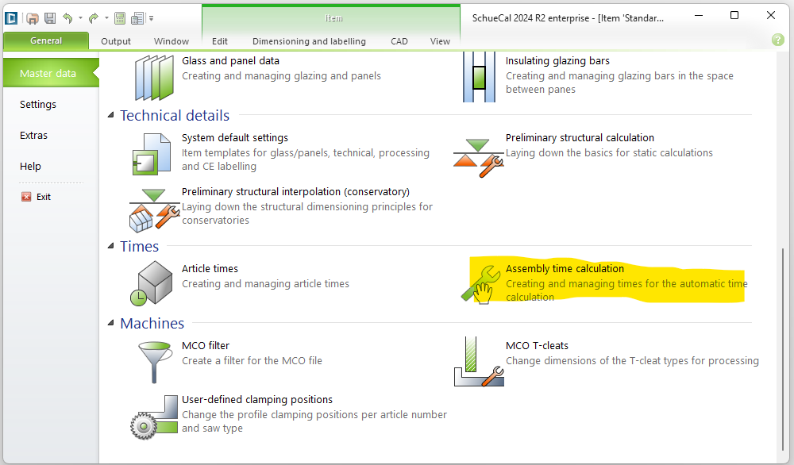Viewport: 794px width, 465px height.
Task: Open the undo history dropdown arrow
Action: point(80,17)
